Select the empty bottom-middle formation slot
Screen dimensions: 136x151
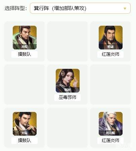coord(67,128)
